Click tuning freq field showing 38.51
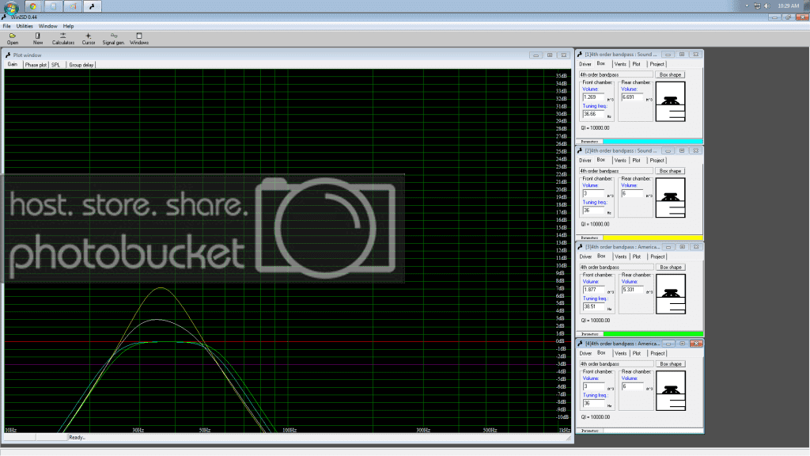Viewport: 810px width, 456px height. click(593, 306)
